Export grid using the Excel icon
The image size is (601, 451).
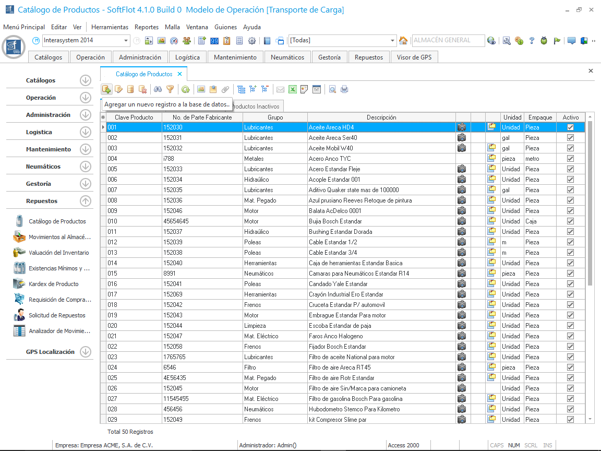pos(293,89)
